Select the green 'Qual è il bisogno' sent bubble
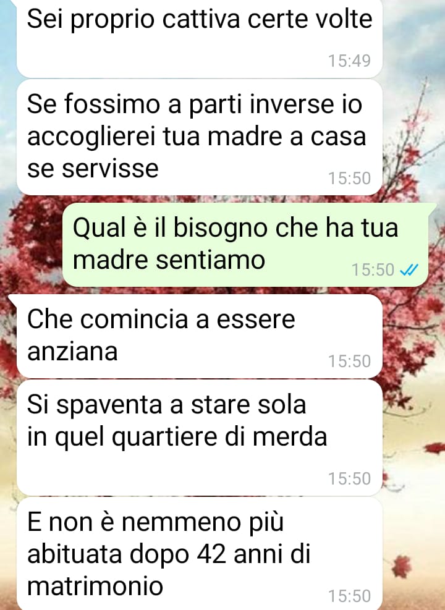Screen dimensions: 445x610 (x=245, y=245)
